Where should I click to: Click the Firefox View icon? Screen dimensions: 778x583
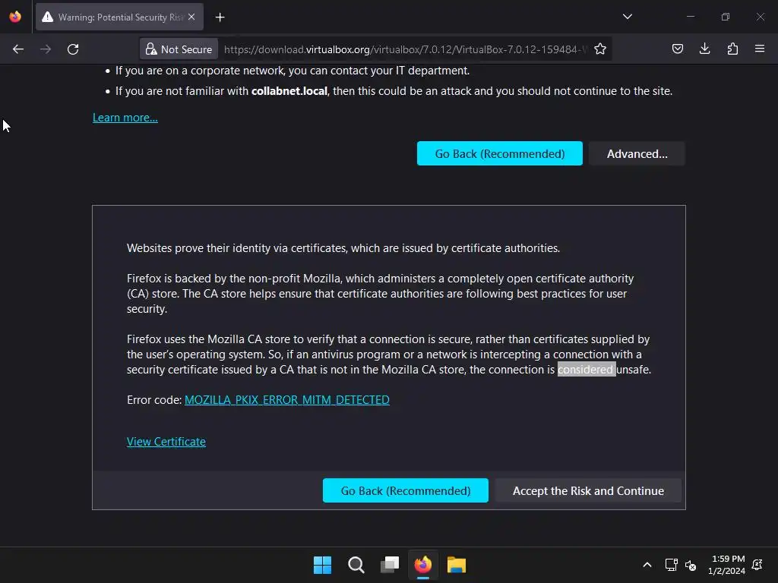coord(15,17)
